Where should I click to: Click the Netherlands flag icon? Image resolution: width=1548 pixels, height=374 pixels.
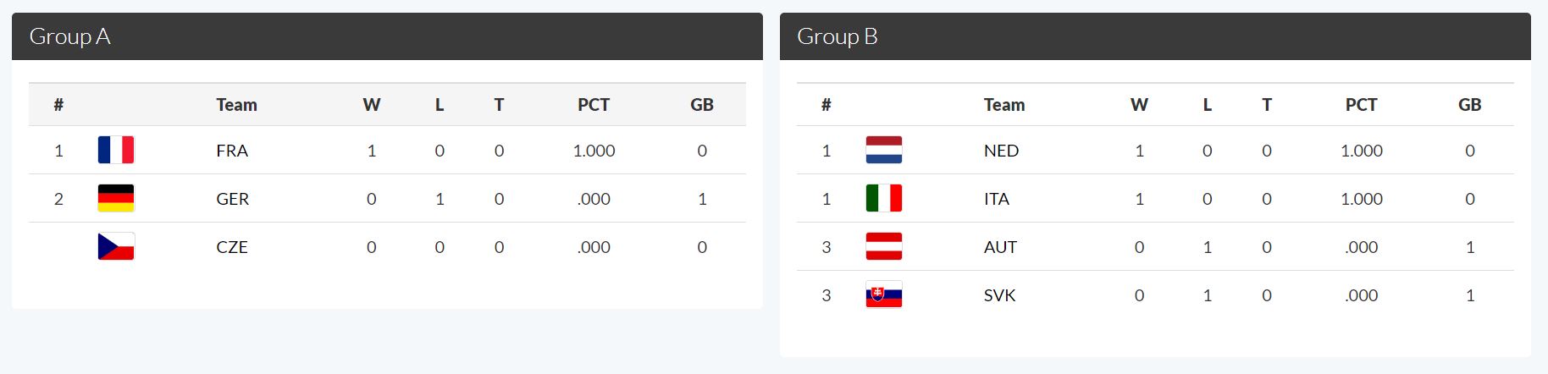point(884,150)
